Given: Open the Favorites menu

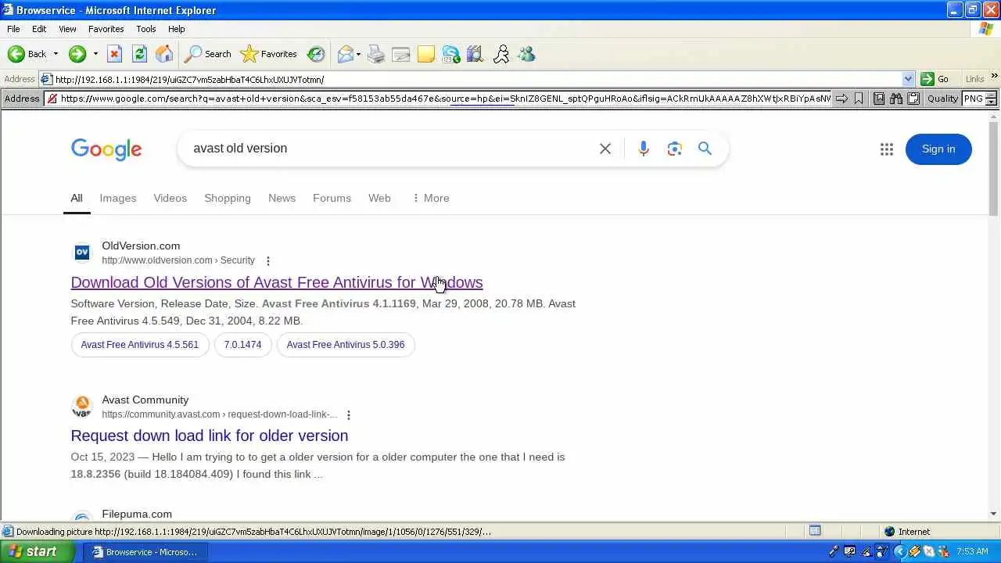Looking at the screenshot, I should tap(106, 29).
